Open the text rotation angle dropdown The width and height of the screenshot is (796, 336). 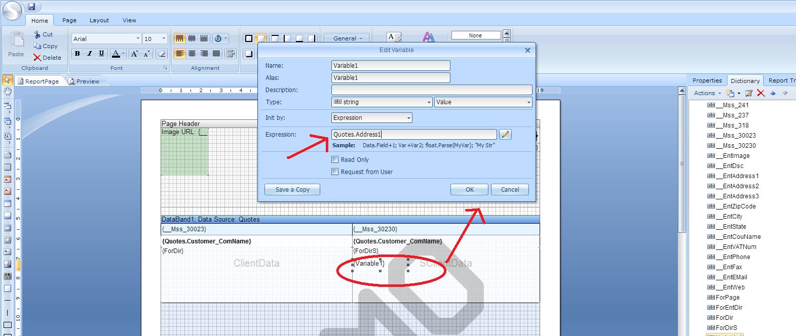coord(226,38)
